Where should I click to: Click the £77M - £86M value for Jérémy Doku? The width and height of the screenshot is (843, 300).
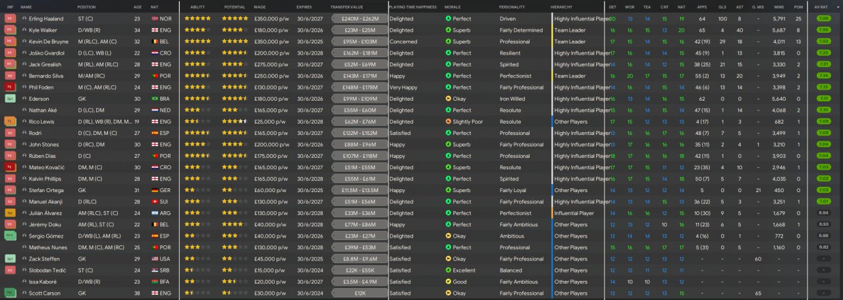[x=359, y=225]
